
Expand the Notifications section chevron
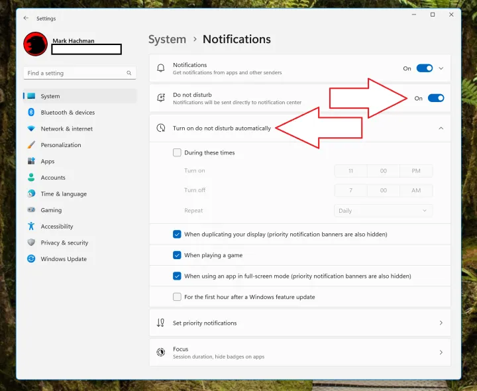coord(441,68)
